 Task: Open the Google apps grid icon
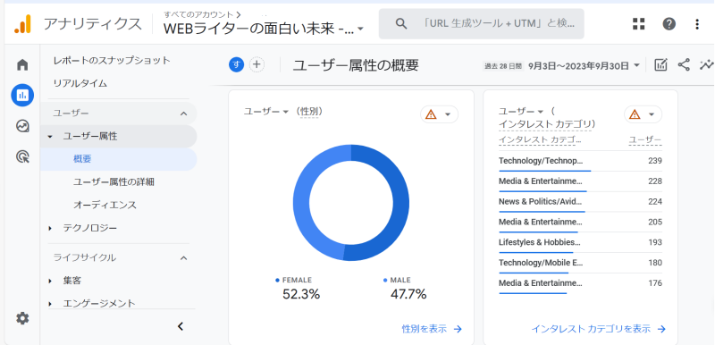point(639,24)
